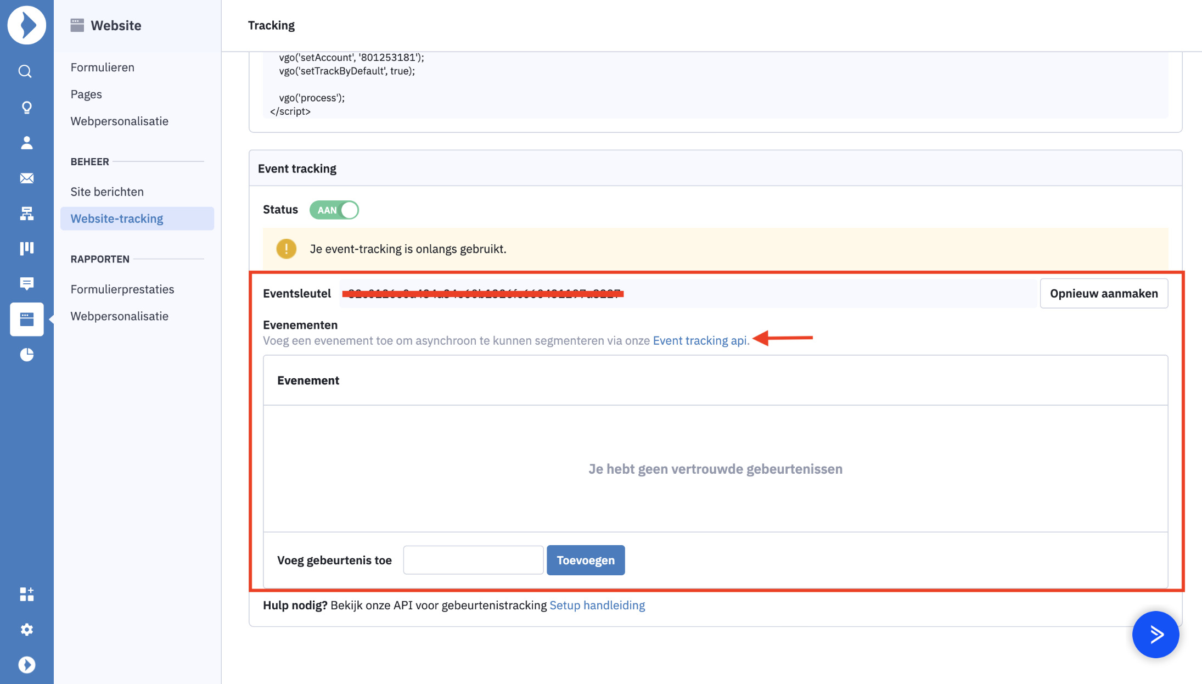Click the 'Evenementen' label

(300, 325)
